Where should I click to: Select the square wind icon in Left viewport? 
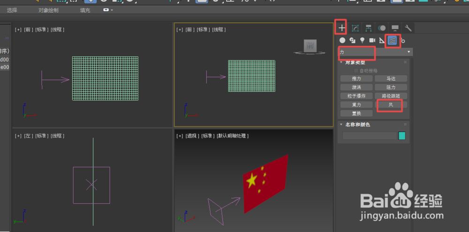pyautogui.click(x=91, y=185)
